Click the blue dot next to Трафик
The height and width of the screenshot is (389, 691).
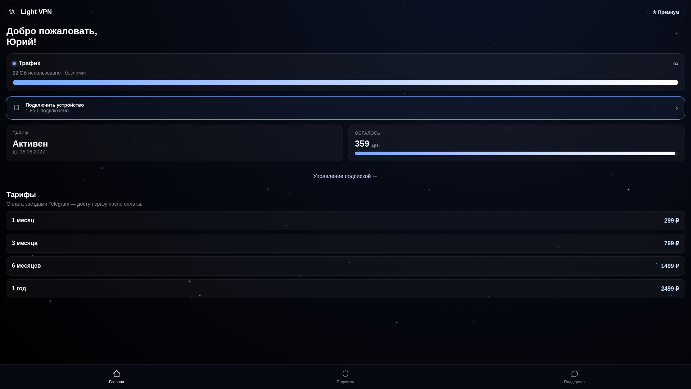click(14, 63)
